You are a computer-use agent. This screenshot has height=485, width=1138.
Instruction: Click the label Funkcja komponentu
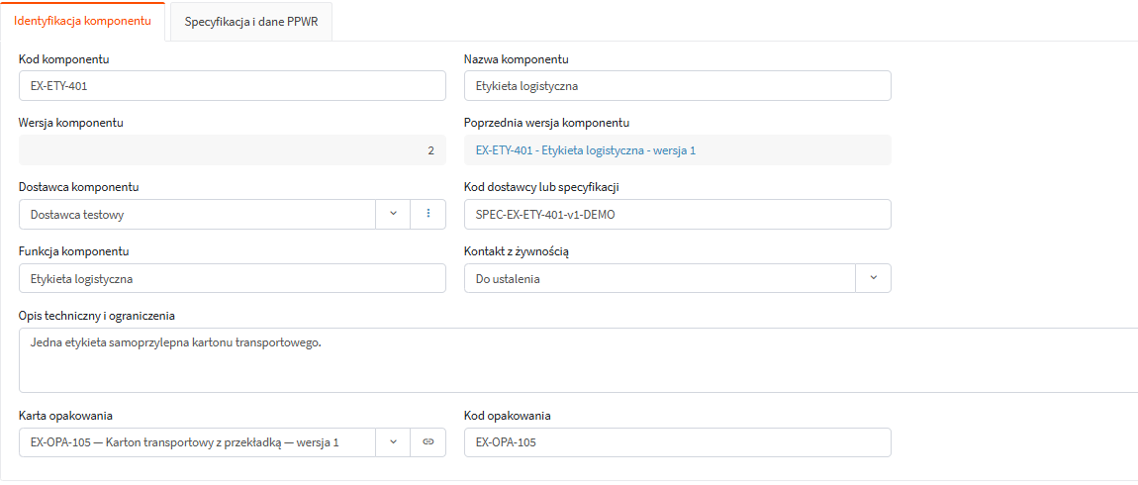pos(74,251)
